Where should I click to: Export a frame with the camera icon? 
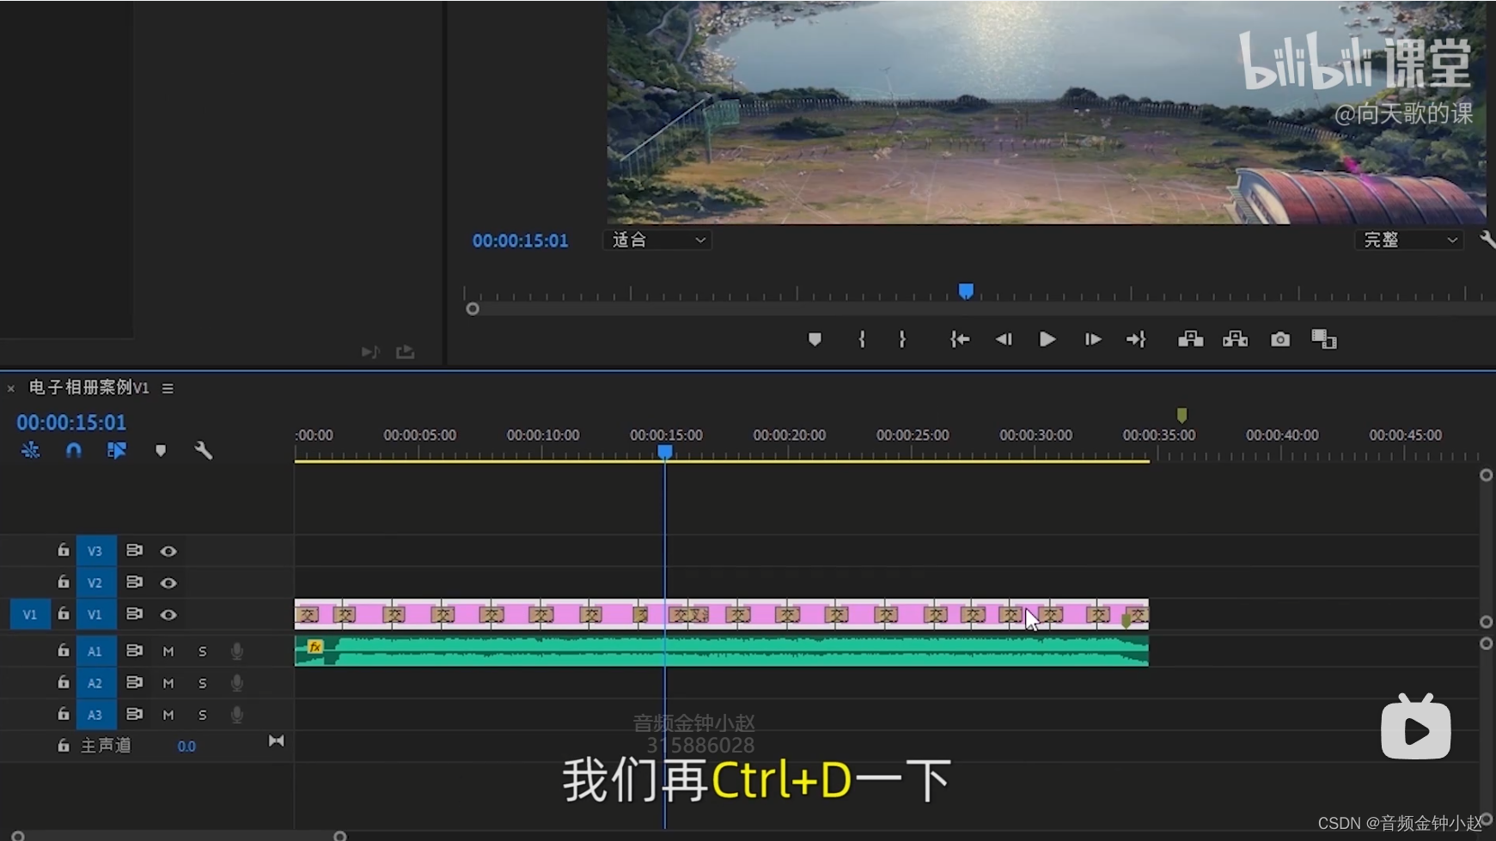click(1280, 339)
